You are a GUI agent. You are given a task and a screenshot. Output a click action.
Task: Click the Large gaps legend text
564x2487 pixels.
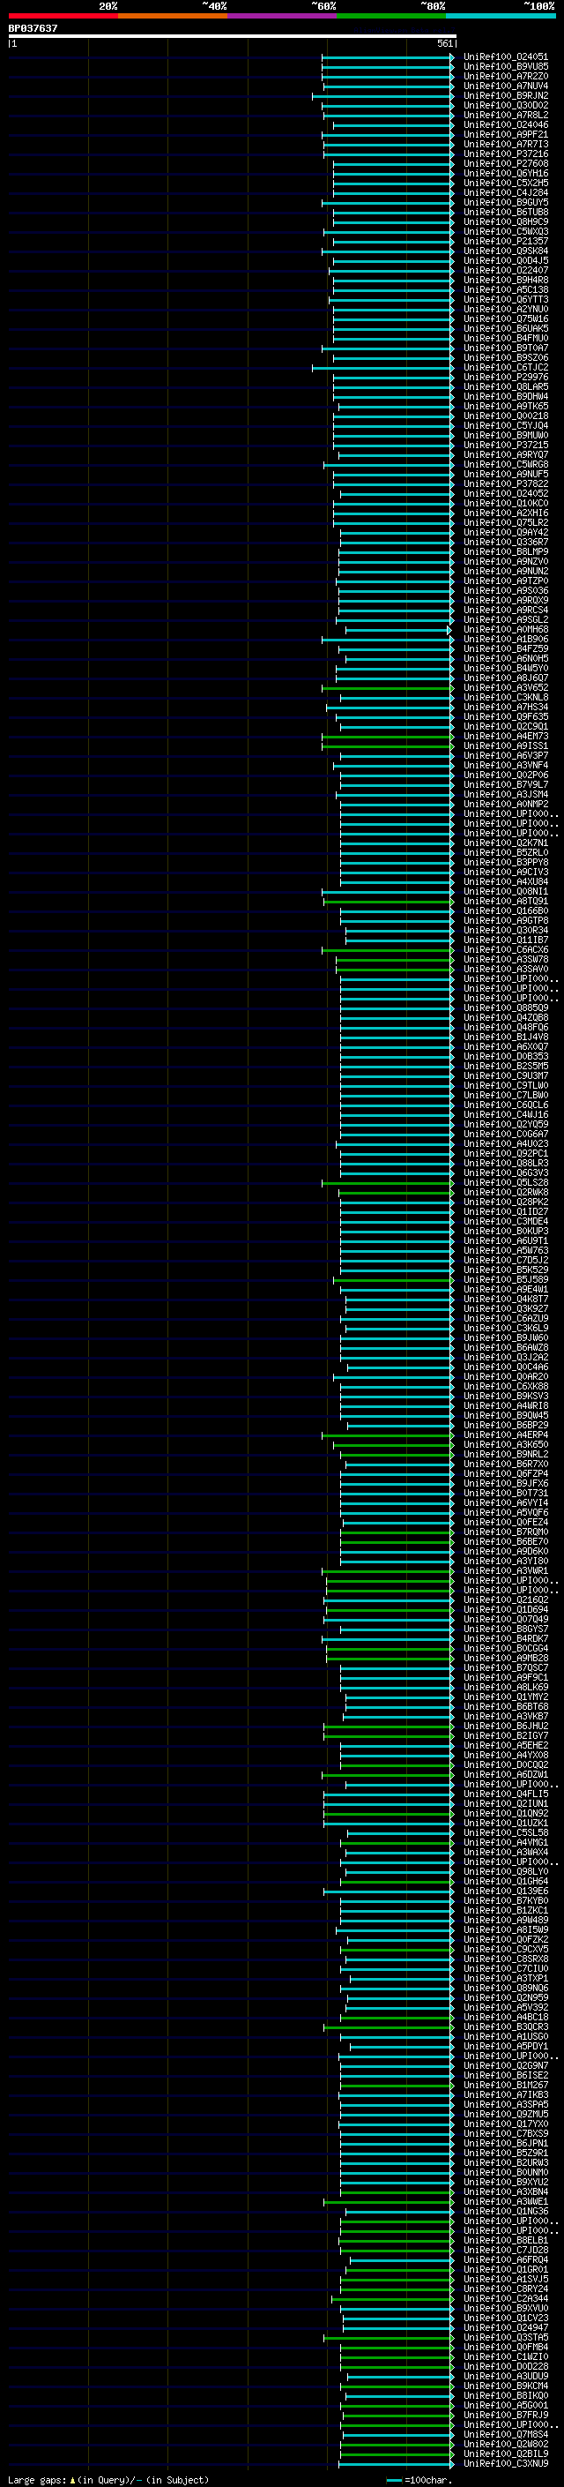click(x=37, y=2479)
